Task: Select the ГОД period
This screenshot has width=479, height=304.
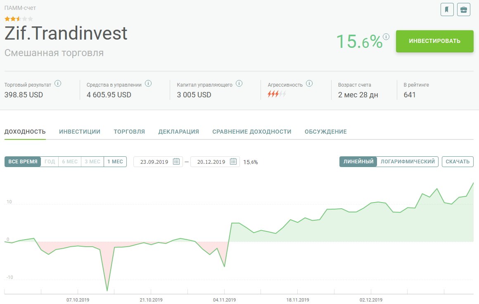Action: pos(50,161)
